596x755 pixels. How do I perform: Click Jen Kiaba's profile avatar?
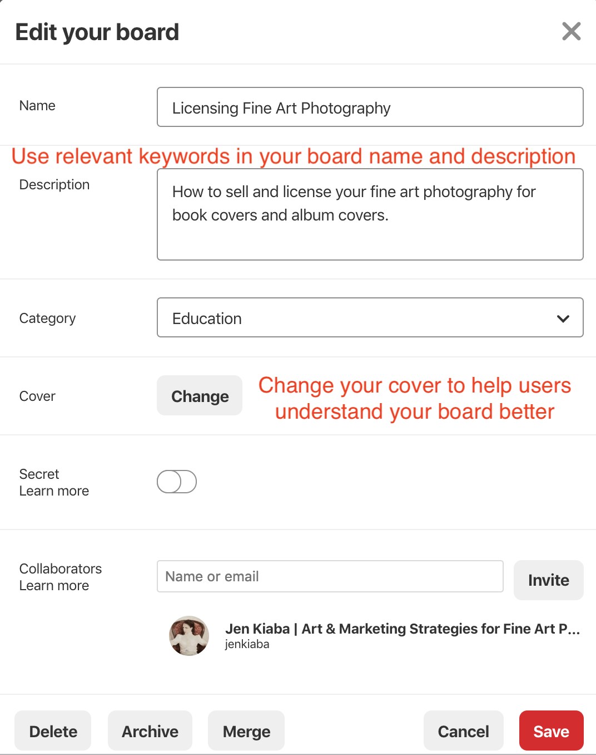tap(188, 636)
